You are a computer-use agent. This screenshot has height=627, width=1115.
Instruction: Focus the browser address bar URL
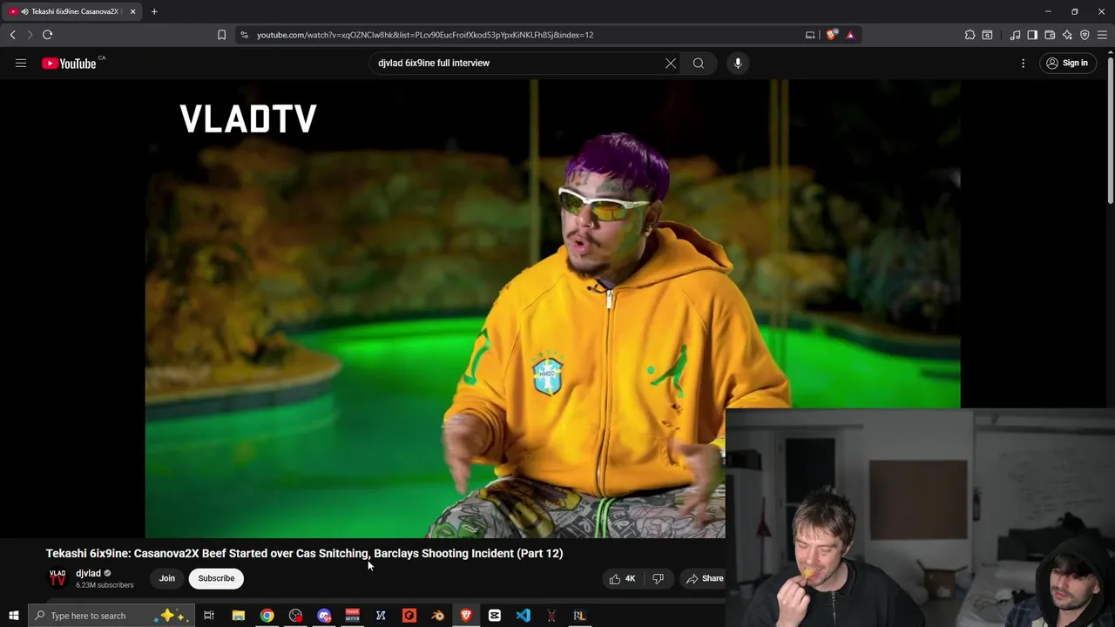pyautogui.click(x=425, y=35)
